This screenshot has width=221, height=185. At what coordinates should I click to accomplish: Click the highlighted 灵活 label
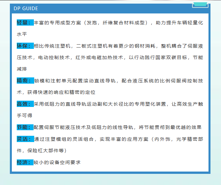click(x=25, y=139)
